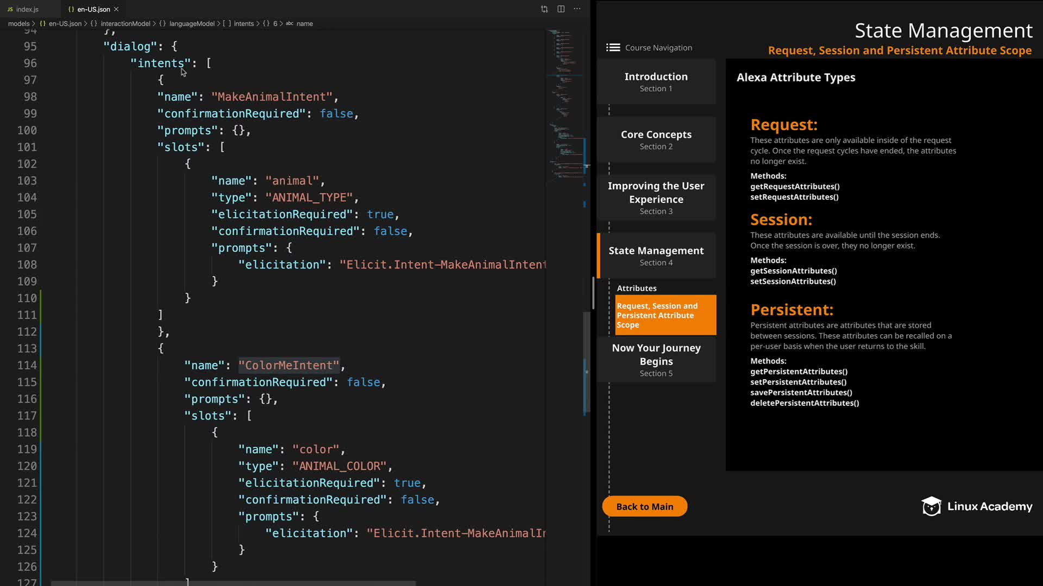The height and width of the screenshot is (586, 1043).
Task: Select the en-US.json editor tab
Action: (93, 9)
